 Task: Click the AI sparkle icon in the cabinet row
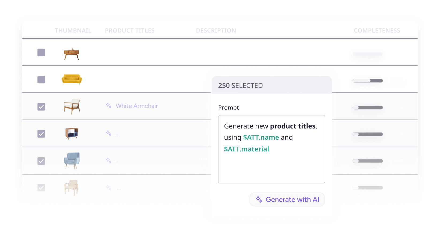(108, 133)
